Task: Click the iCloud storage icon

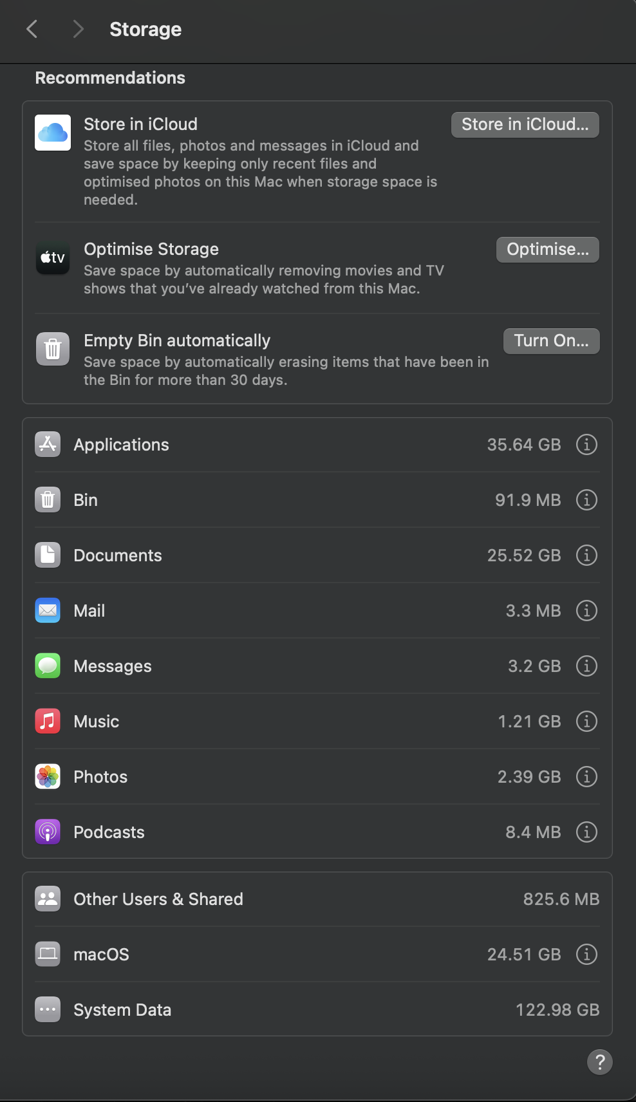Action: coord(52,132)
